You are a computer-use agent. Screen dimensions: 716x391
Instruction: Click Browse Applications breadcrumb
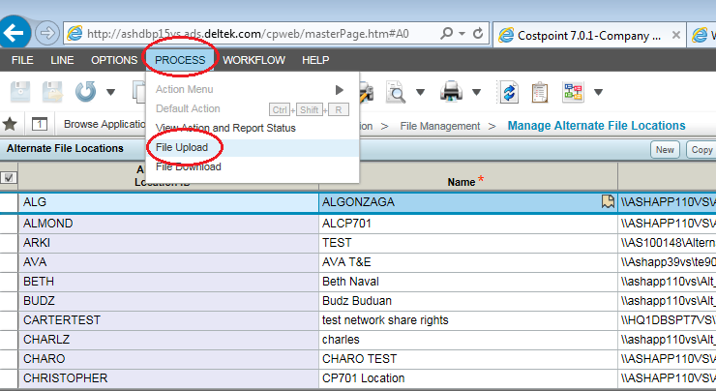pos(104,124)
